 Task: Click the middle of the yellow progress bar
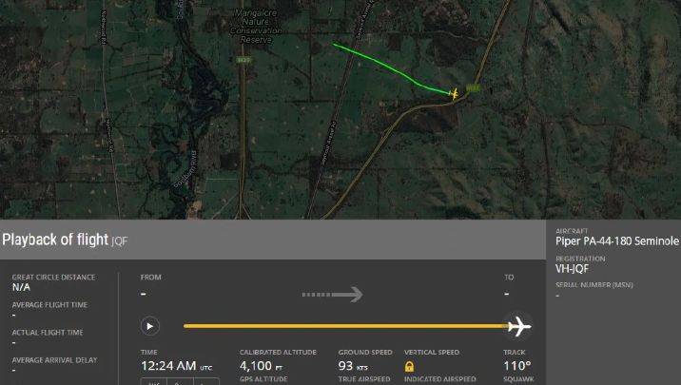coord(345,326)
